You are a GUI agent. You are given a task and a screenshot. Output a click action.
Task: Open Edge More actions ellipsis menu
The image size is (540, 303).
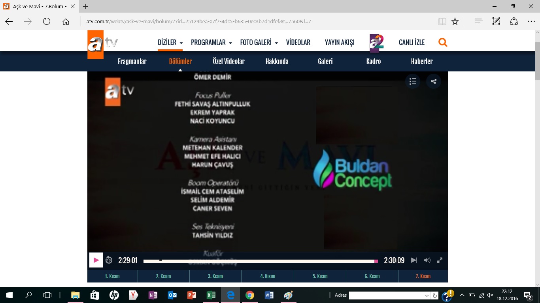(x=531, y=21)
